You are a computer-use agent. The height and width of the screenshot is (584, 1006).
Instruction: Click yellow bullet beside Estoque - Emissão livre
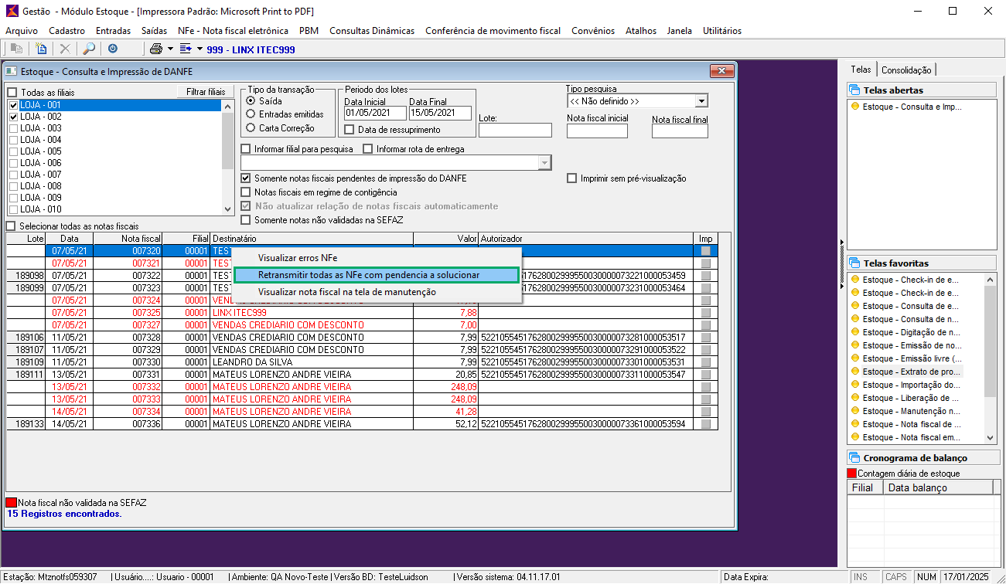click(x=855, y=358)
